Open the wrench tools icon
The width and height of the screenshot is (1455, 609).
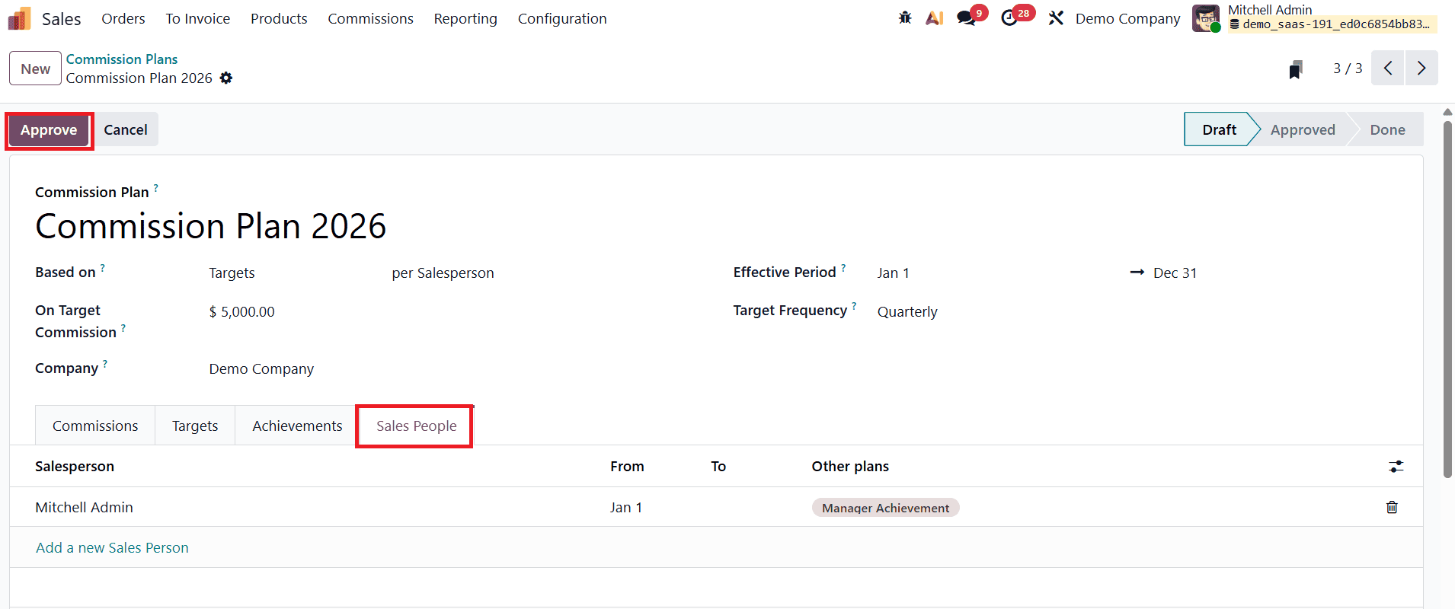click(x=1056, y=18)
